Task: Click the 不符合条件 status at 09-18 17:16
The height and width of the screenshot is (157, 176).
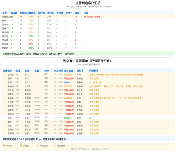Action: (69, 78)
